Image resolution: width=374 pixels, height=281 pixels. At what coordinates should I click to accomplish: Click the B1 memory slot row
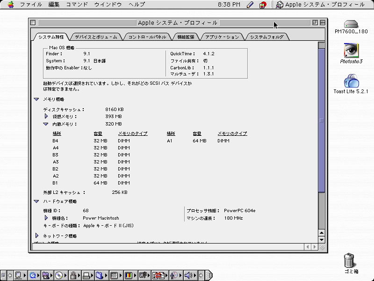[91, 183]
